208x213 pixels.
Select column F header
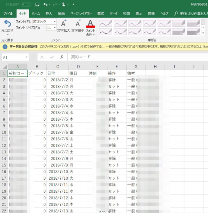pos(116,67)
